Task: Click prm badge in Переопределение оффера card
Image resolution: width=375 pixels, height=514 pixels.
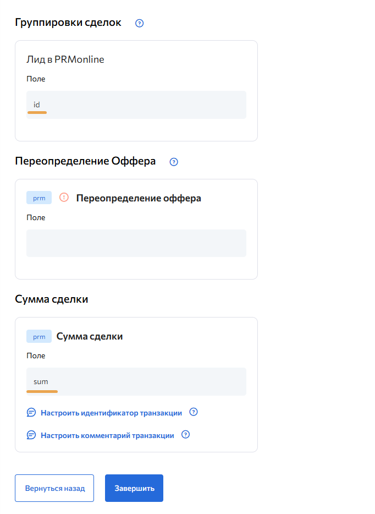Action: coord(39,198)
